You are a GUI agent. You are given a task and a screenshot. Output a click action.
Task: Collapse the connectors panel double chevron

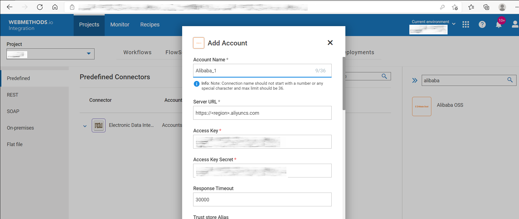(x=415, y=80)
